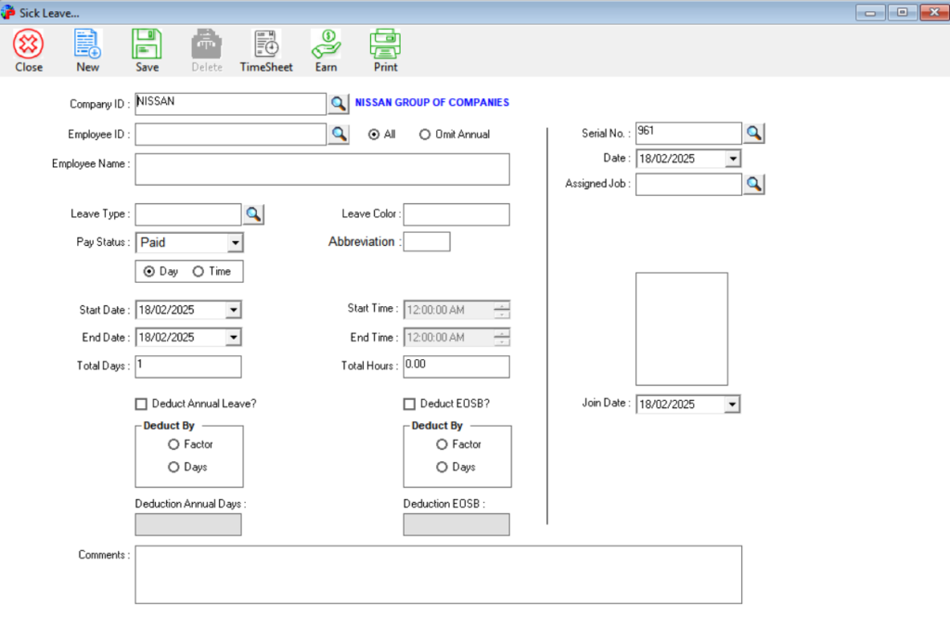Click the NISSAN GROUP OF COMPANIES link
The width and height of the screenshot is (950, 617).
431,102
